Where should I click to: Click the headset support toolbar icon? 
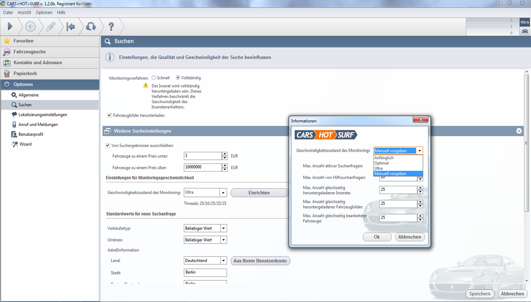click(x=91, y=27)
